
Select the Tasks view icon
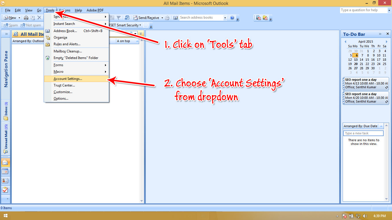tap(6, 190)
